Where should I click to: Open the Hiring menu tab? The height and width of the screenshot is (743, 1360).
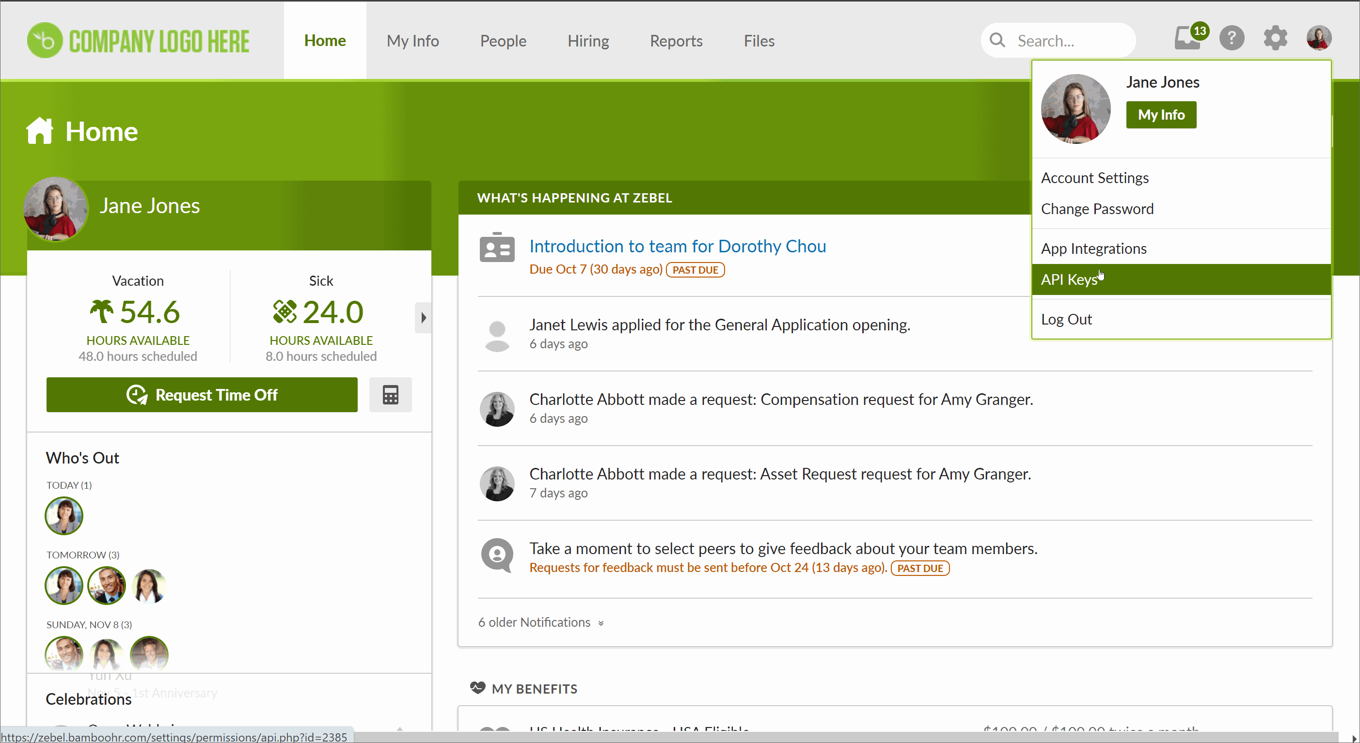[586, 39]
